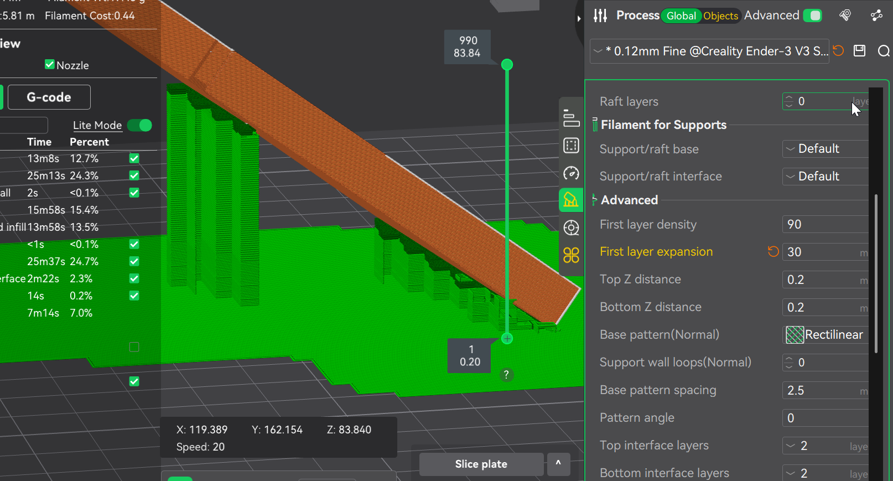The width and height of the screenshot is (893, 481).
Task: Search settings using the magnifier icon
Action: (x=884, y=51)
